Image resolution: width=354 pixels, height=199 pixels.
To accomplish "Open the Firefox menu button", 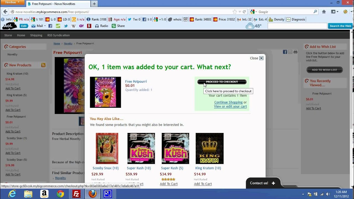I will click(x=13, y=2).
